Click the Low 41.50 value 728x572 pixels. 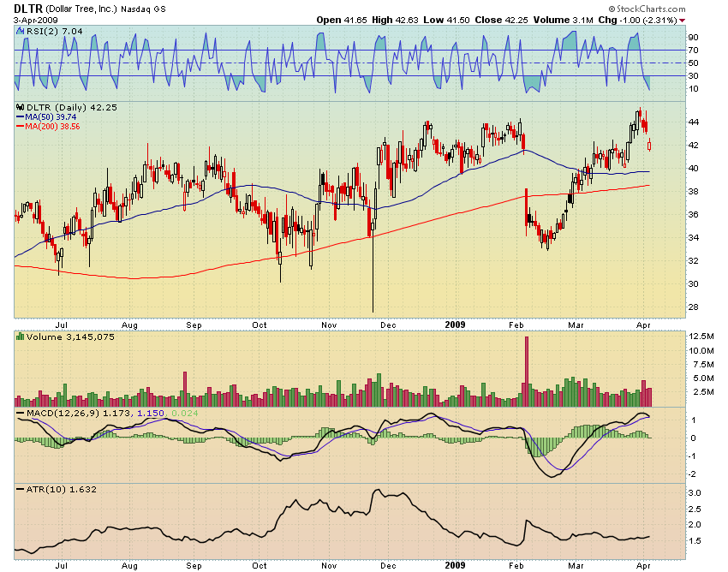click(x=446, y=20)
